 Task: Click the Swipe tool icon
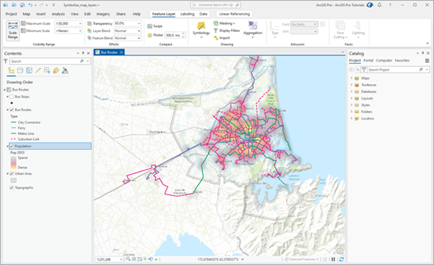(x=150, y=26)
